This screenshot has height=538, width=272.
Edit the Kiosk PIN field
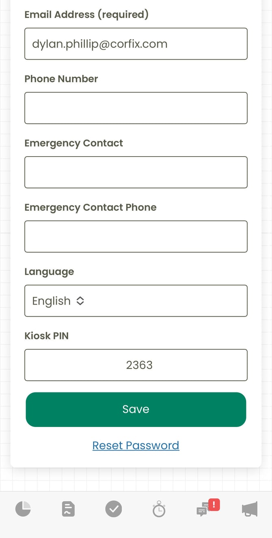pyautogui.click(x=136, y=365)
